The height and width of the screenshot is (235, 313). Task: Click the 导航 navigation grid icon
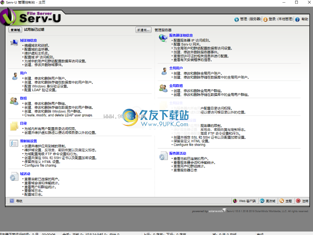click(12, 201)
